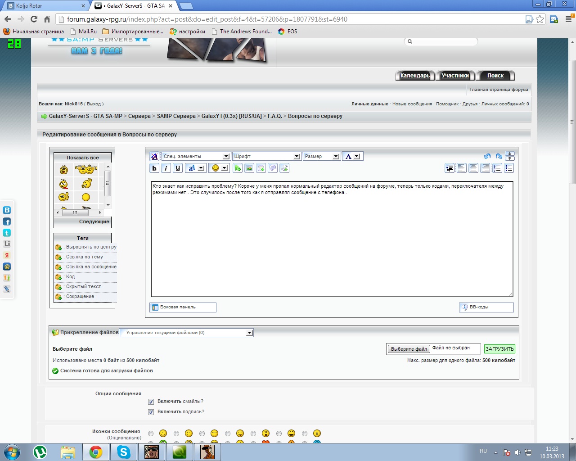576x461 pixels.
Task: Open the Skype taskbar icon
Action: 124,452
